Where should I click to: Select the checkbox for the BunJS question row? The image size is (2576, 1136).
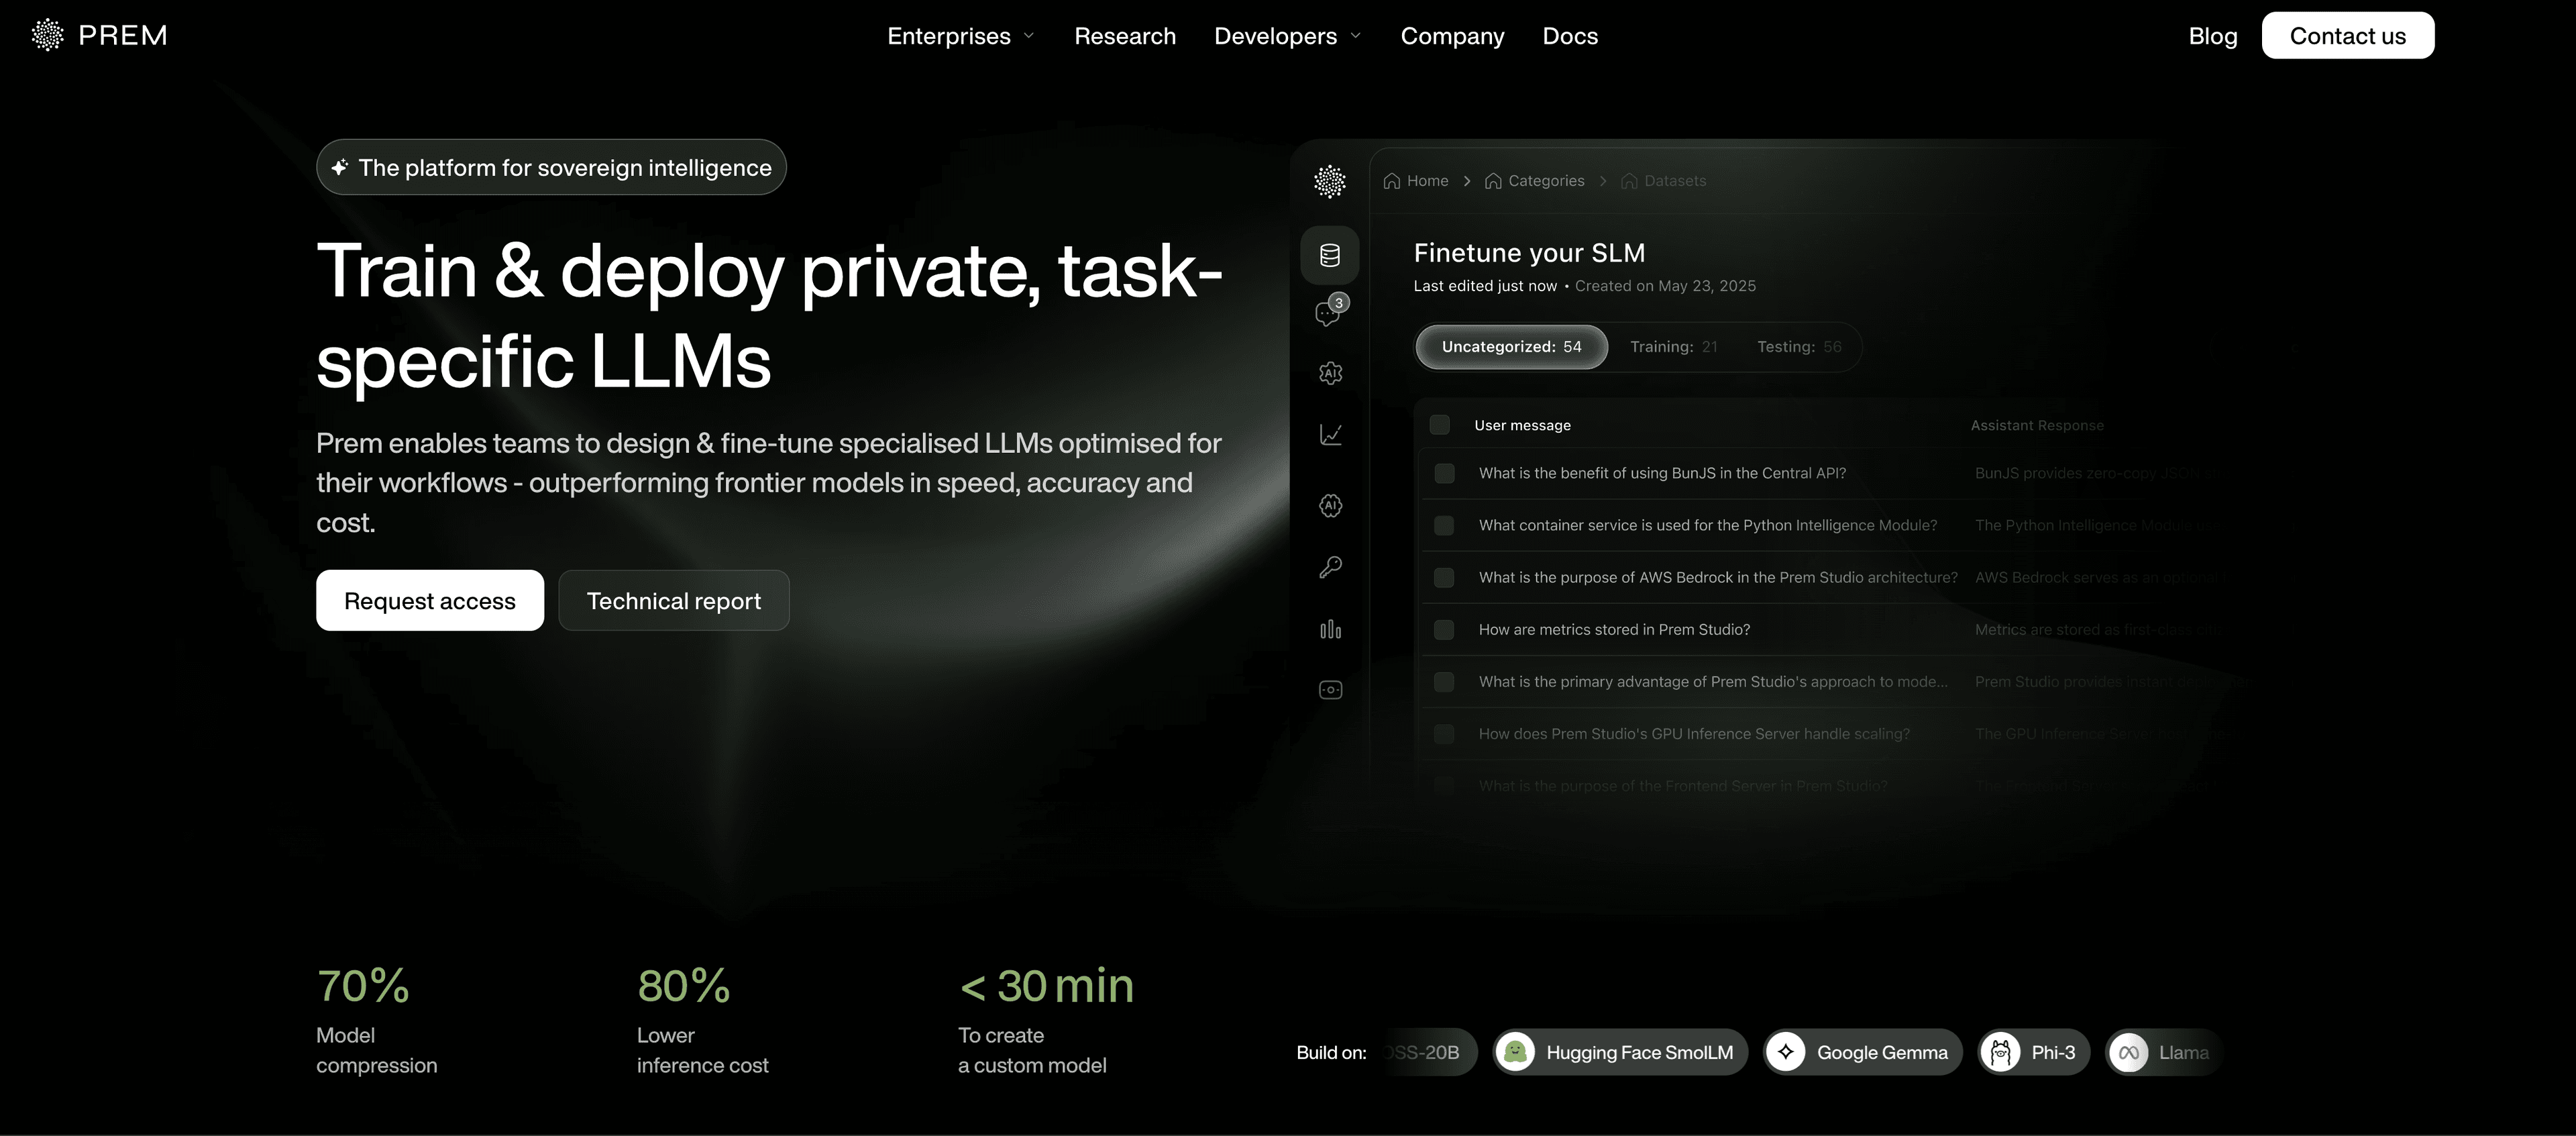point(1444,473)
